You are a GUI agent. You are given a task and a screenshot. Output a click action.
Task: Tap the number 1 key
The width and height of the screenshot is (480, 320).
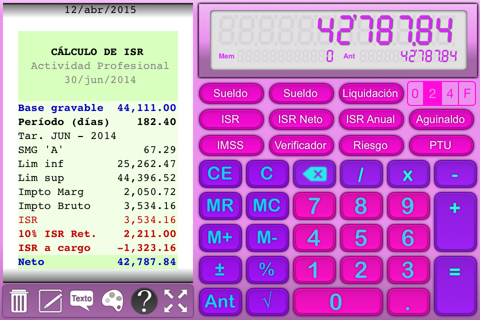click(x=314, y=270)
